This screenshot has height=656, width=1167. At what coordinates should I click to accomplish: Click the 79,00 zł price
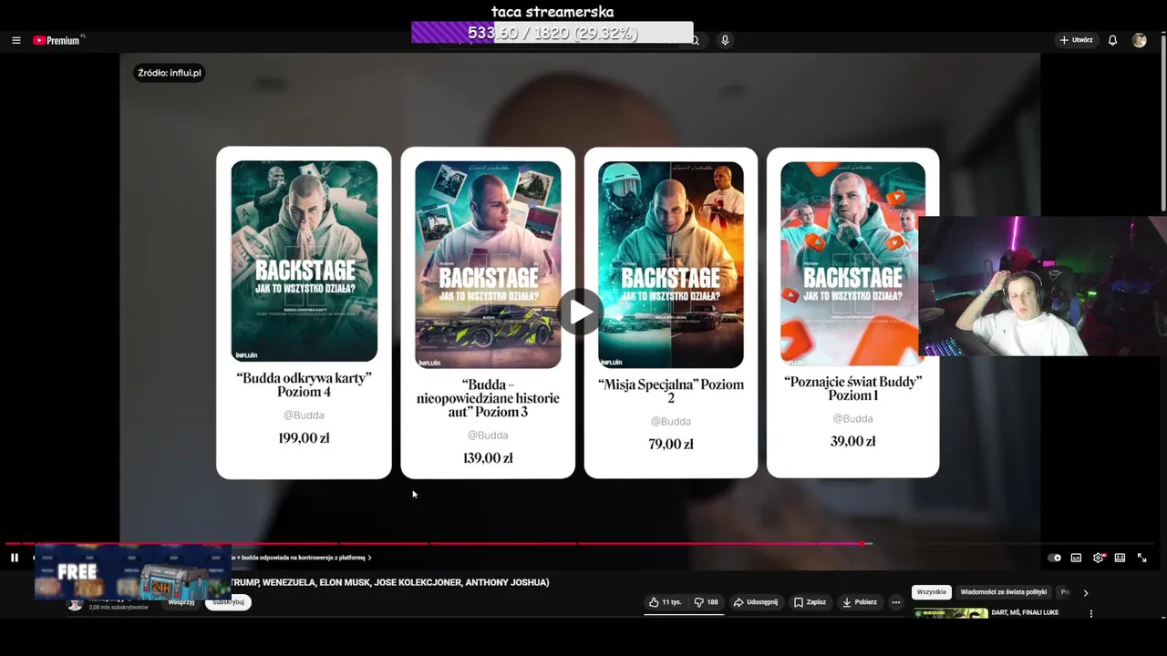tap(671, 445)
